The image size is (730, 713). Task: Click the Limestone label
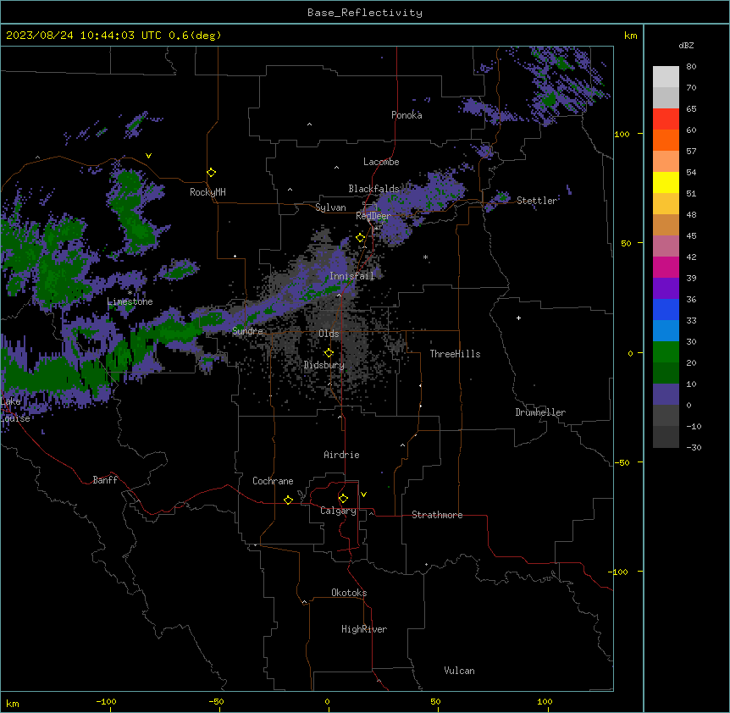pyautogui.click(x=130, y=301)
